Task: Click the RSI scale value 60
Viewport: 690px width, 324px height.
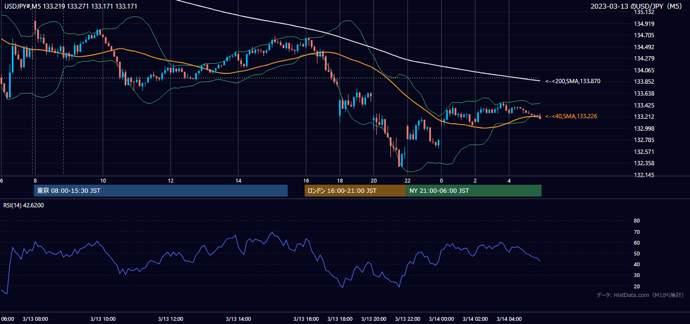Action: 637,242
